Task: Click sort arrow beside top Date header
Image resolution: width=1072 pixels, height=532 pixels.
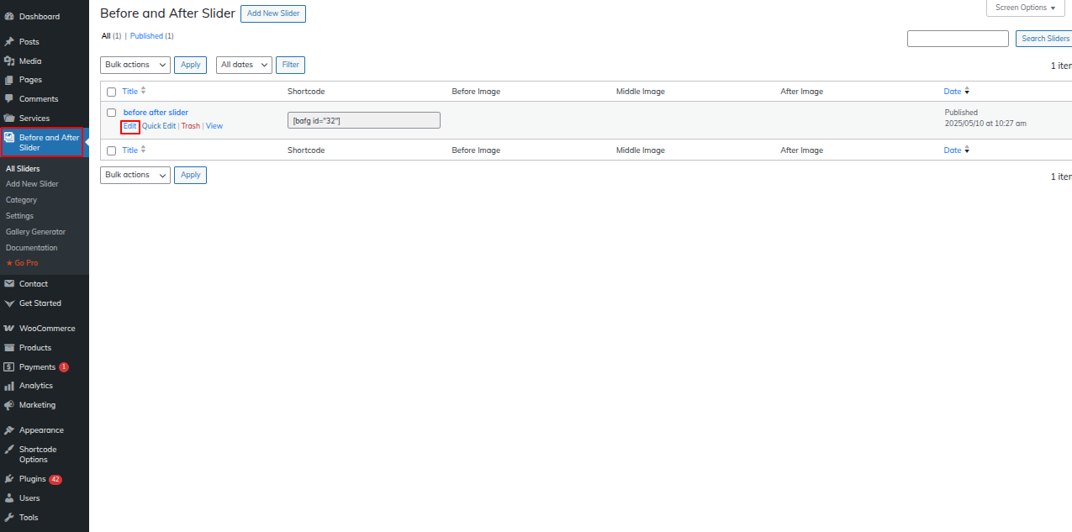Action: tap(967, 91)
